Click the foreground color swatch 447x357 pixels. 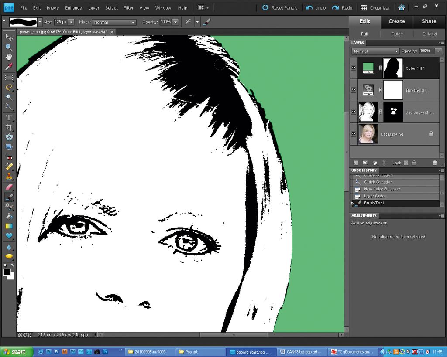tap(7, 272)
